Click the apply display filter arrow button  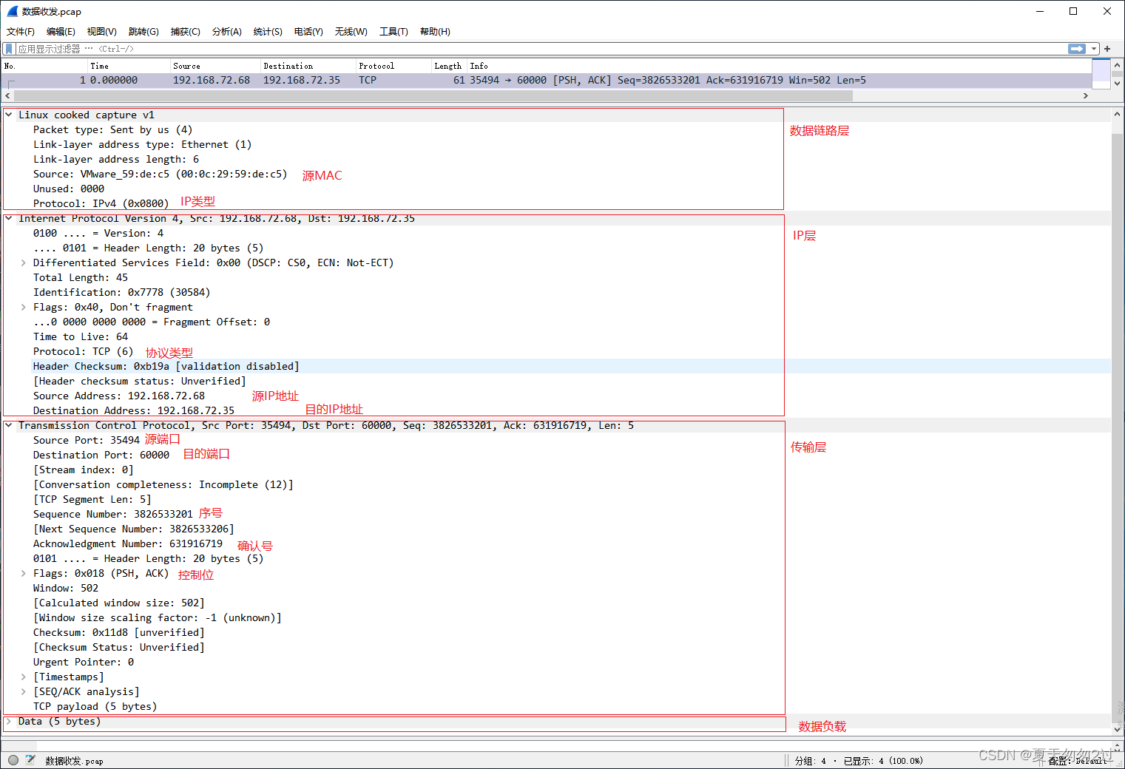[1077, 49]
